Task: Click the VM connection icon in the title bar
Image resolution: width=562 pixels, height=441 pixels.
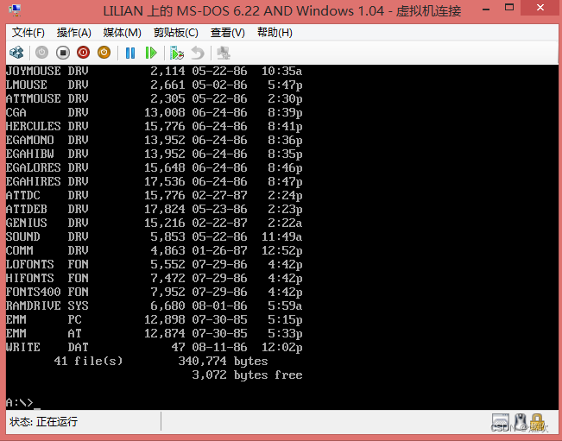Action: click(x=15, y=10)
